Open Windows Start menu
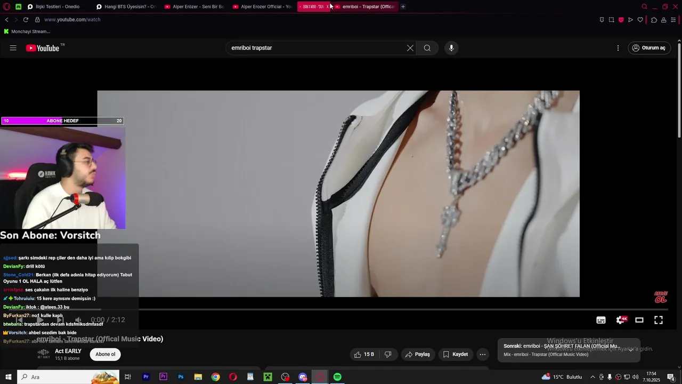Viewport: 682px width, 384px height. [9, 377]
